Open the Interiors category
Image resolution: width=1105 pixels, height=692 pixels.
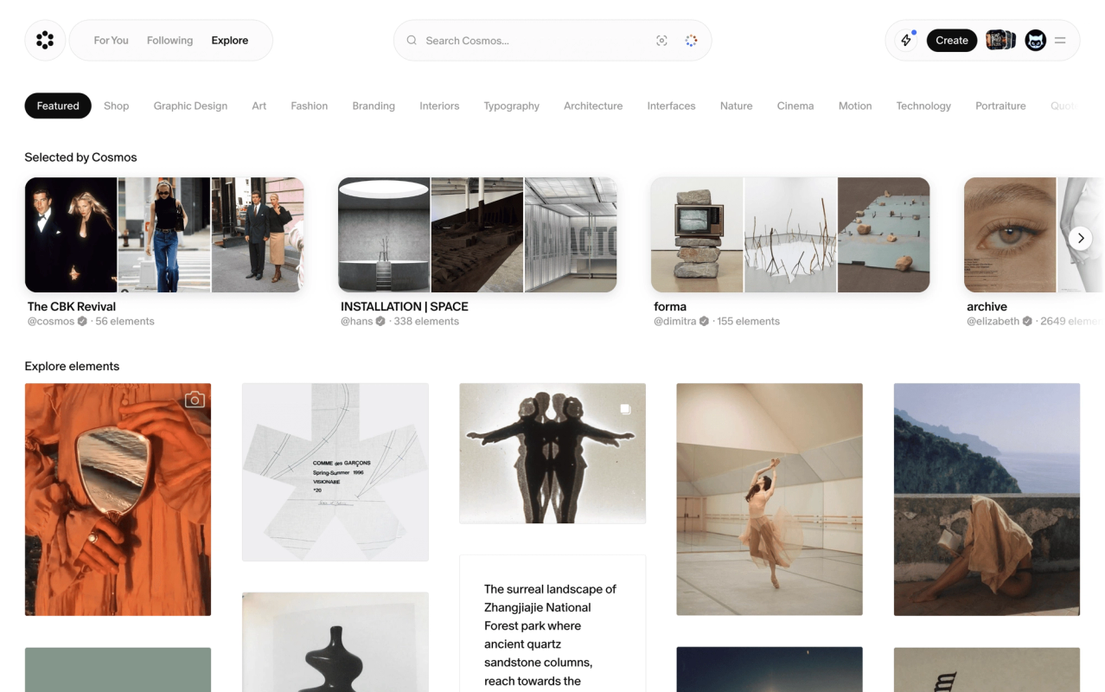(439, 106)
